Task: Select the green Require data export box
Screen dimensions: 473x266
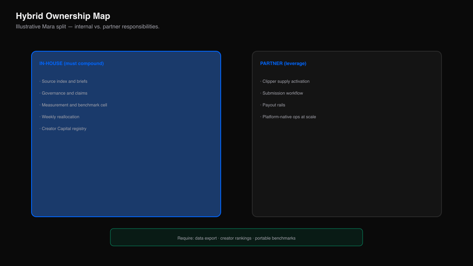Action: (x=236, y=237)
